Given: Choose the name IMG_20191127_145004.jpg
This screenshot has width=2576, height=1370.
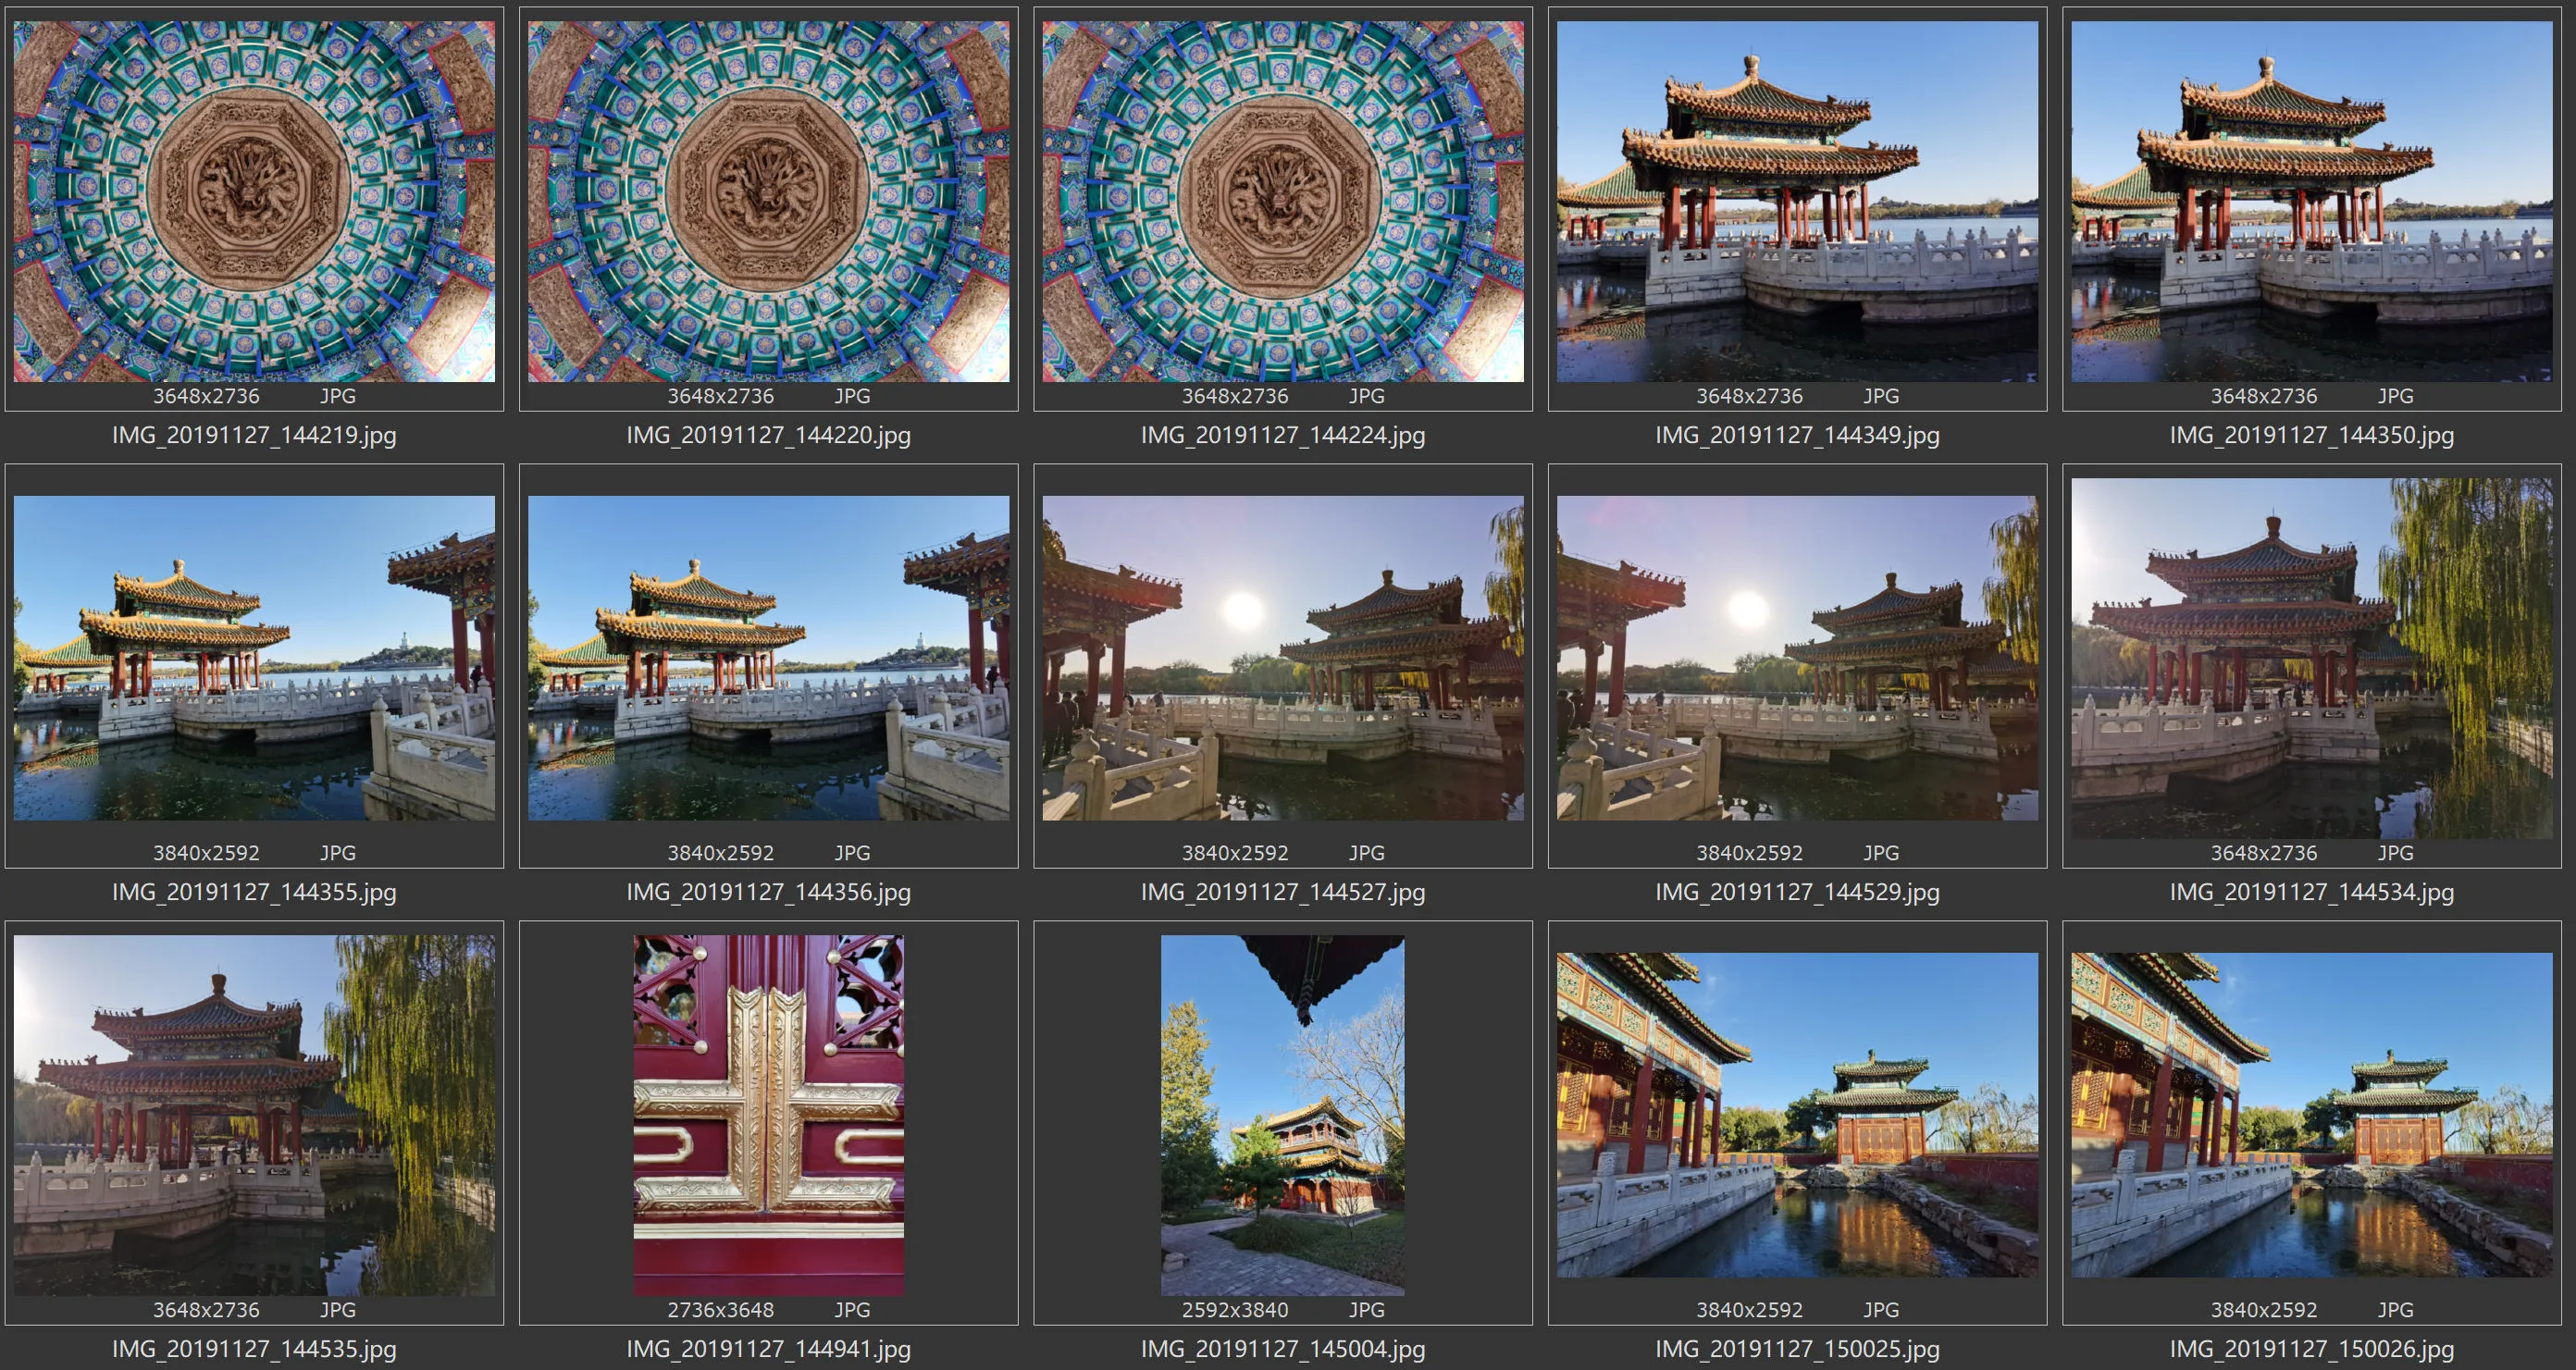Looking at the screenshot, I should [x=1283, y=1349].
